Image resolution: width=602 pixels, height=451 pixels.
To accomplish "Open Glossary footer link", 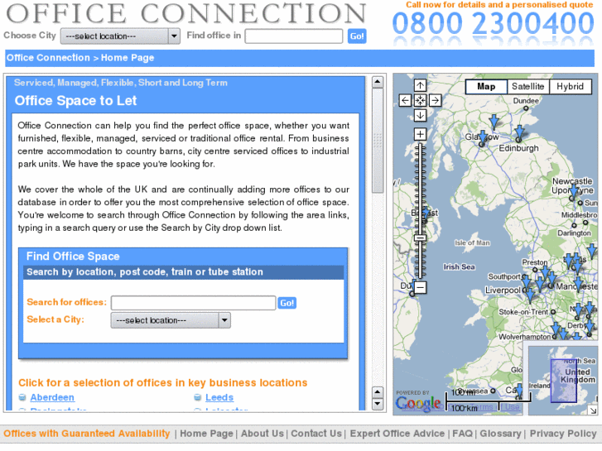I will [500, 434].
